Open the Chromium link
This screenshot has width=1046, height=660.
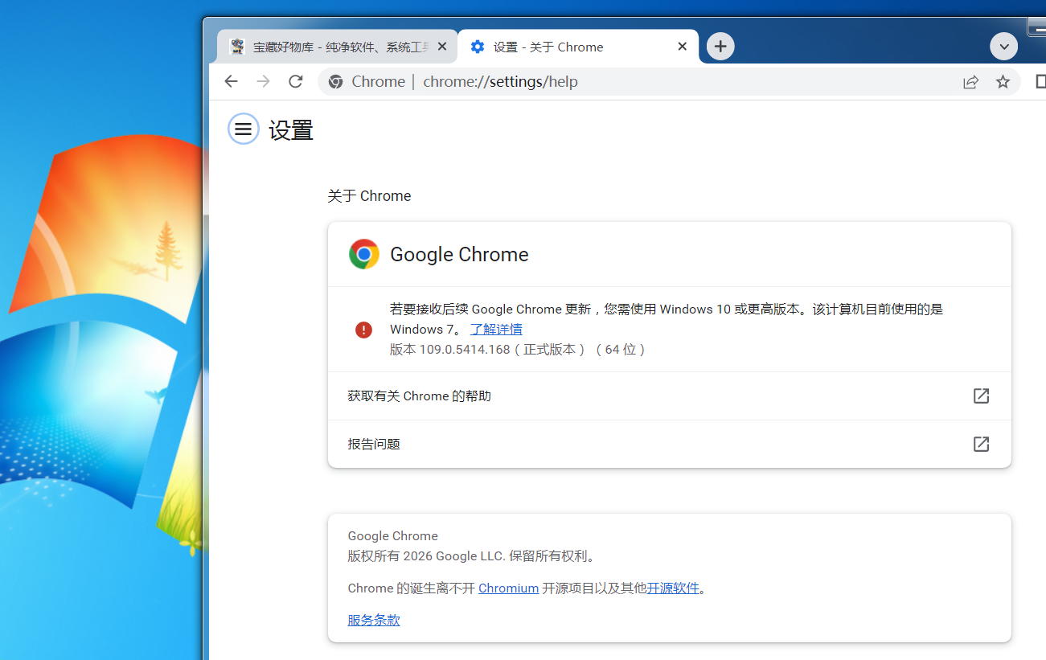tap(508, 588)
